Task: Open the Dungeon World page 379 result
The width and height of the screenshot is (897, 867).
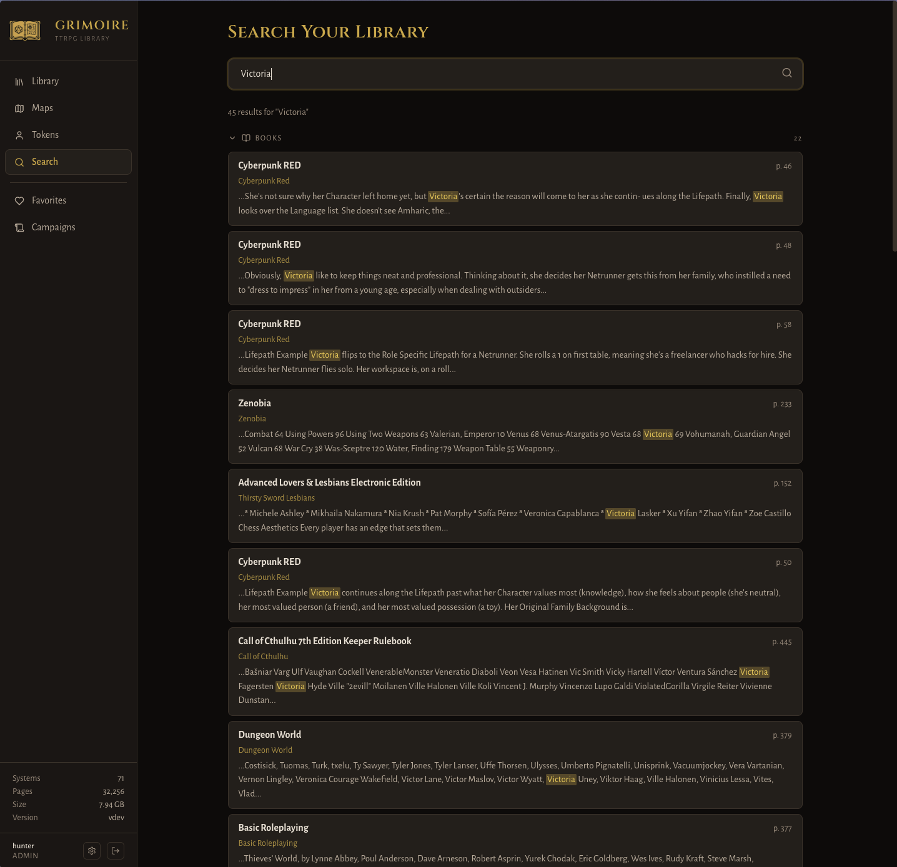Action: (x=515, y=765)
